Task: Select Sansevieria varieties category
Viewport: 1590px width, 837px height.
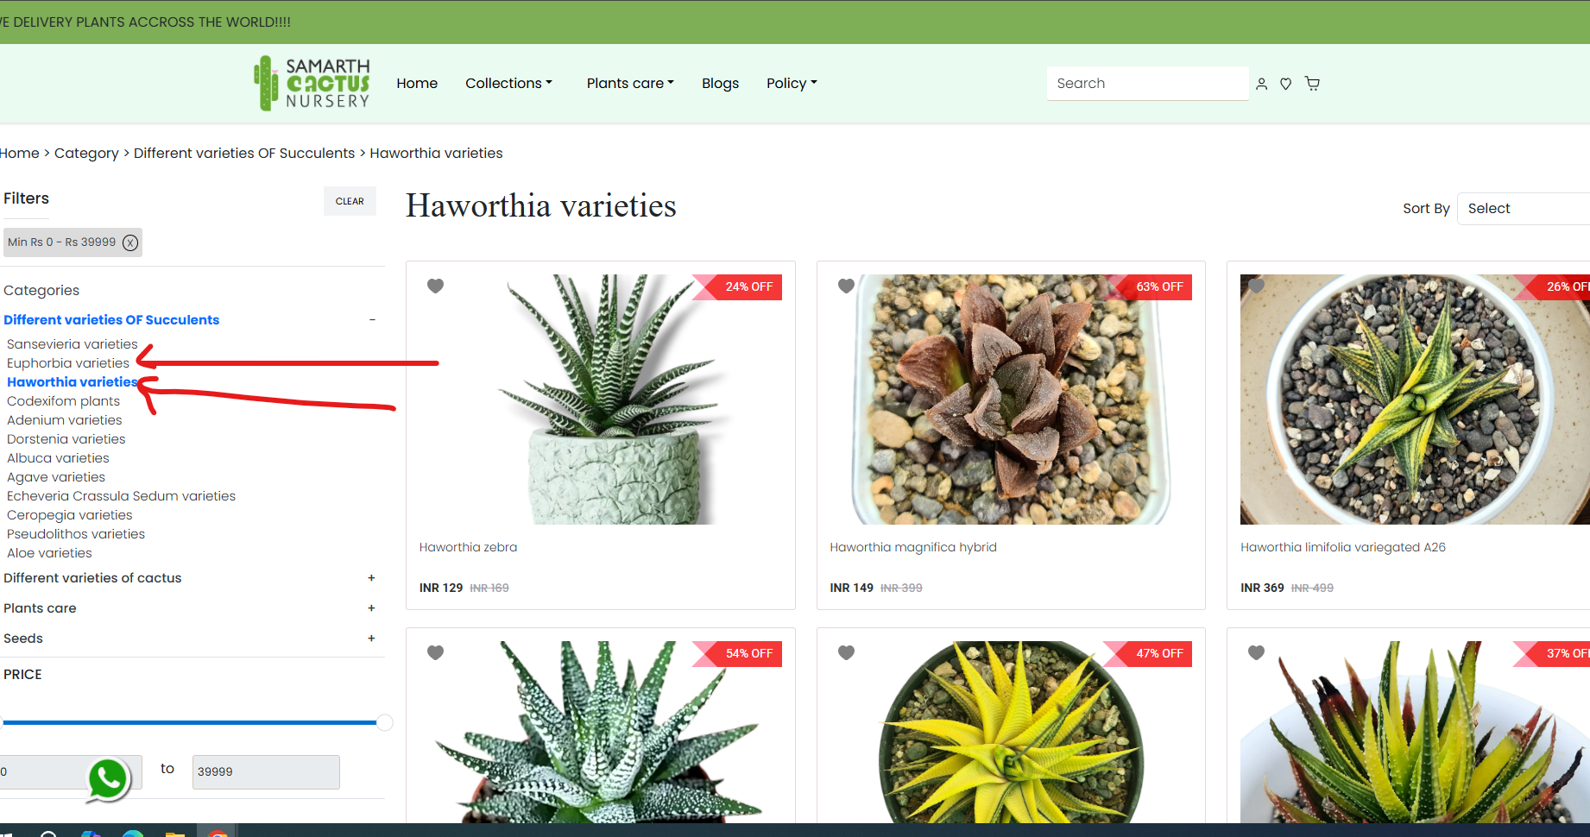Action: coord(73,344)
